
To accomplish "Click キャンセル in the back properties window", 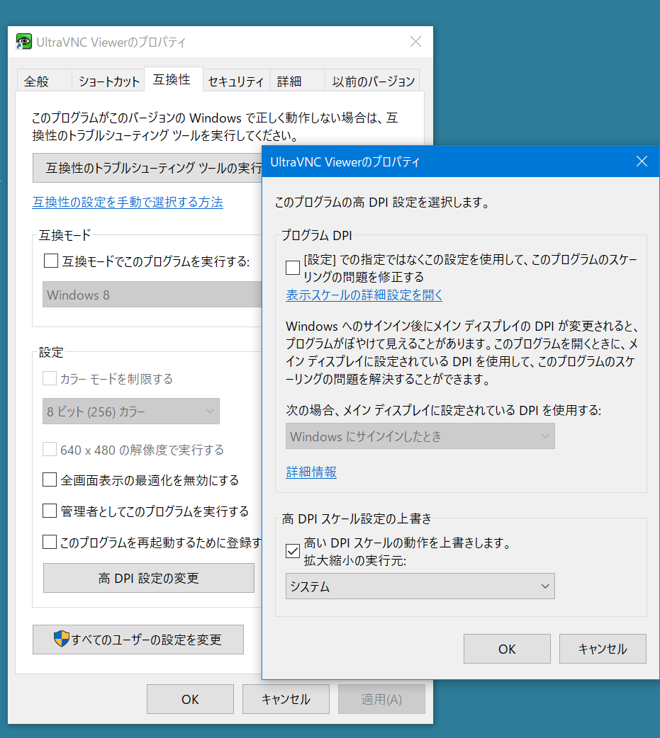I will click(x=286, y=700).
